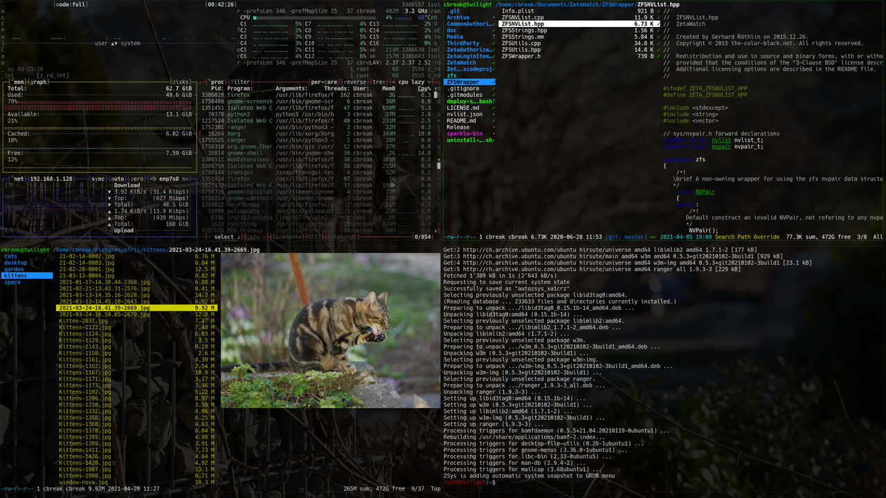Select ZFSNVList.cpp in file list
This screenshot has height=498, width=886.
pyautogui.click(x=579, y=17)
